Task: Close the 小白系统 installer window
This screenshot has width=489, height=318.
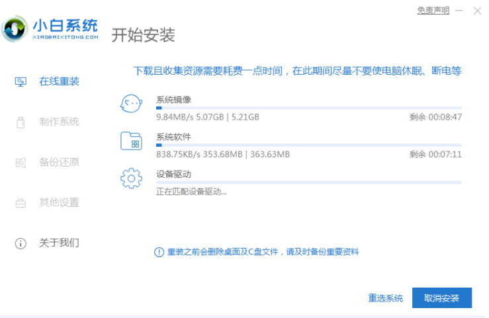Action: point(476,11)
